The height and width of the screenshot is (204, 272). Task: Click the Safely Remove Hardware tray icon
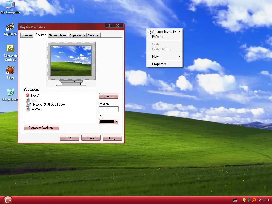point(249,200)
